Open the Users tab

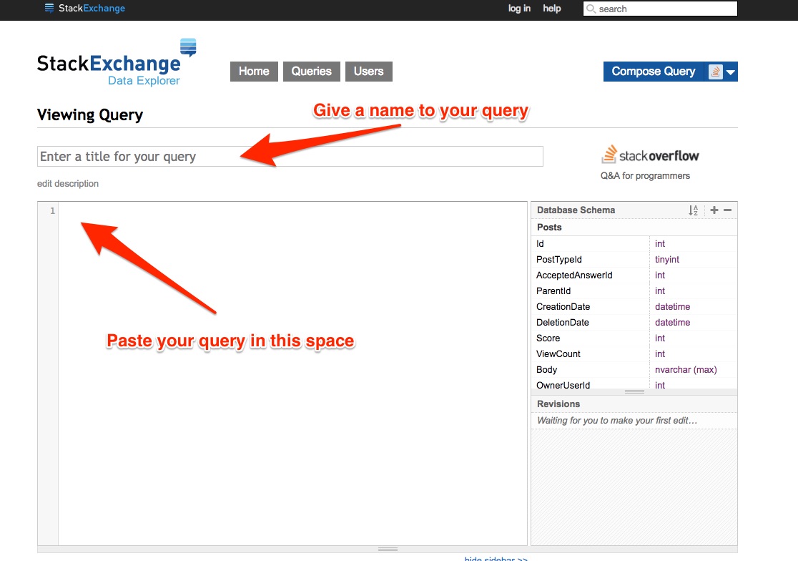click(369, 72)
